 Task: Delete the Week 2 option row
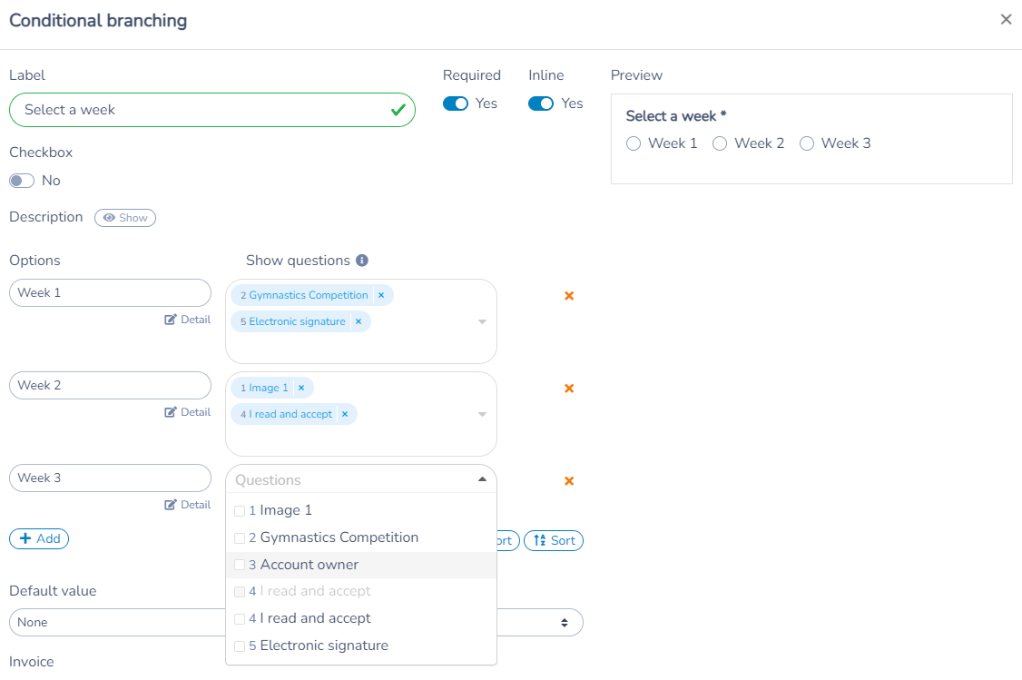point(569,388)
